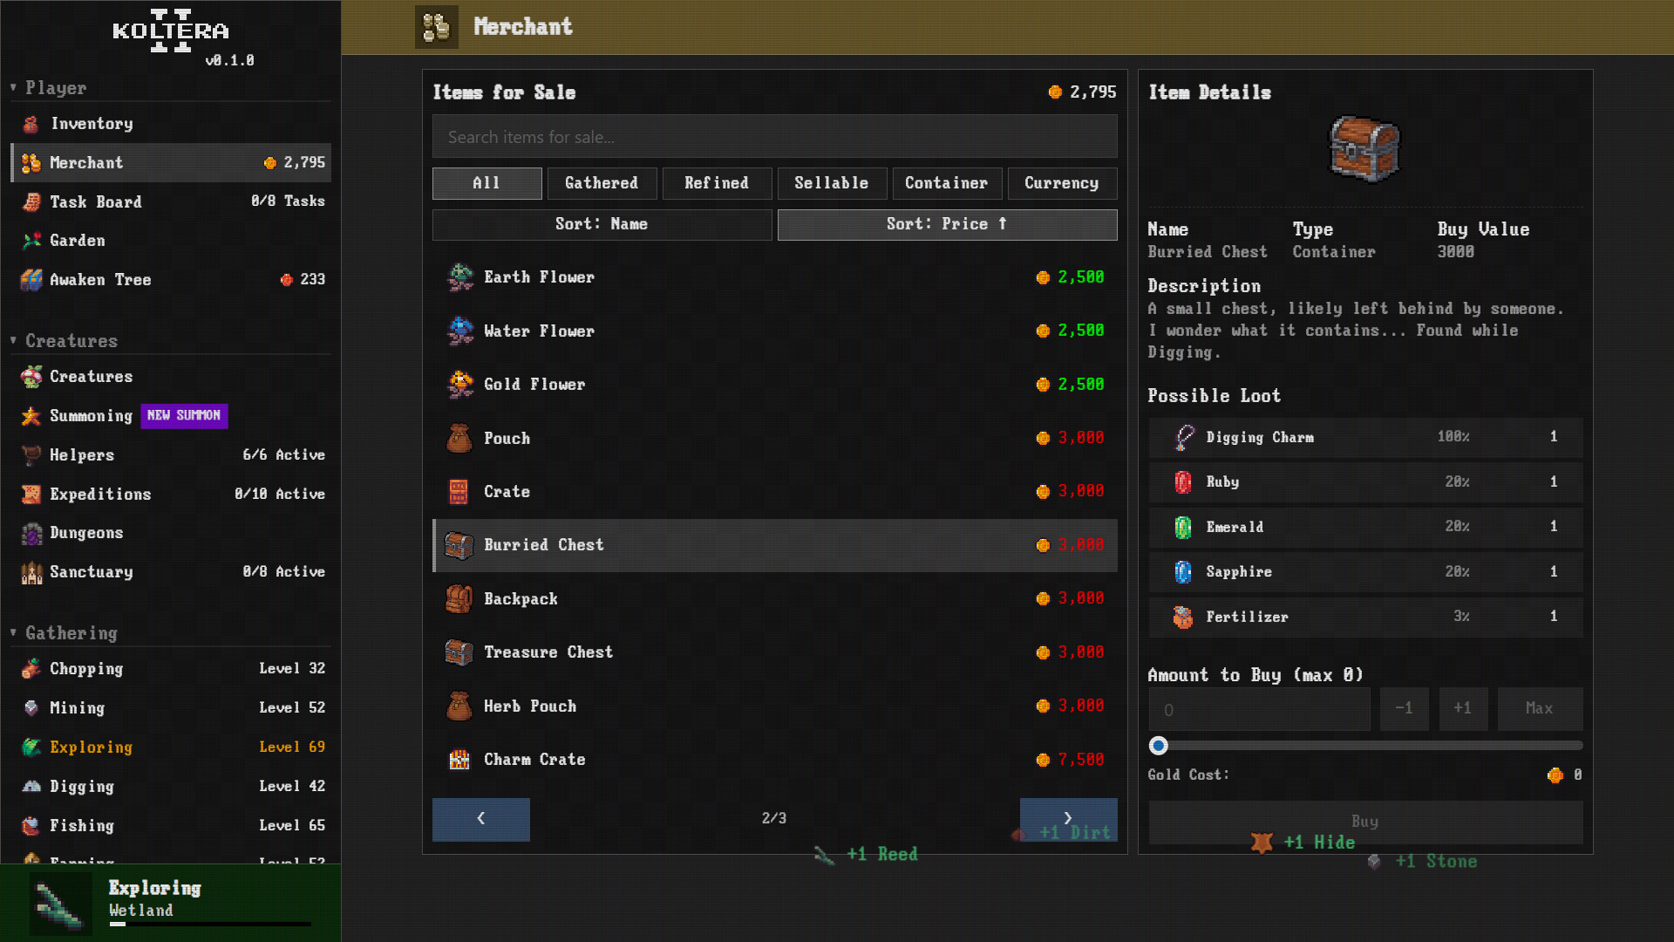
Task: Open the Summoning panel with NEW SUMMON badge
Action: 92,416
